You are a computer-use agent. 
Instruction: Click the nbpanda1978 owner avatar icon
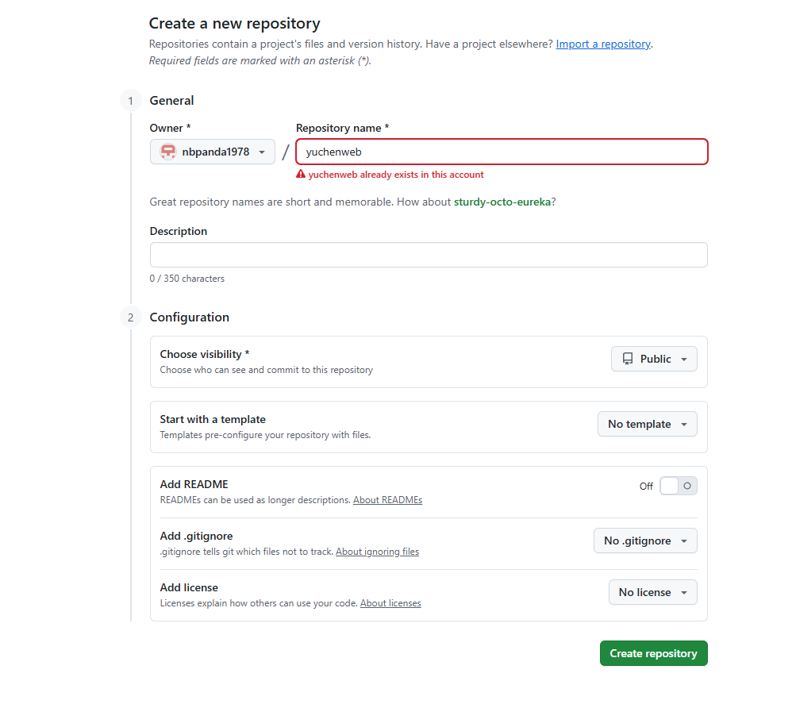[x=168, y=152]
